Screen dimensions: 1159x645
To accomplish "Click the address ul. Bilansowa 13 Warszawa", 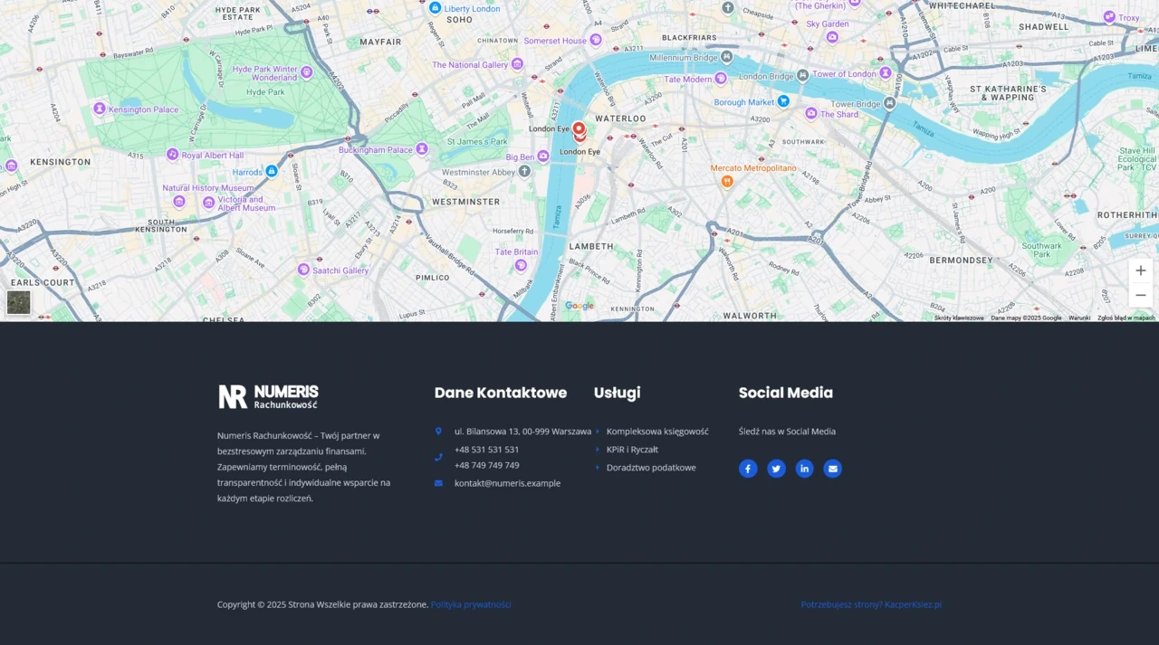I will (522, 432).
